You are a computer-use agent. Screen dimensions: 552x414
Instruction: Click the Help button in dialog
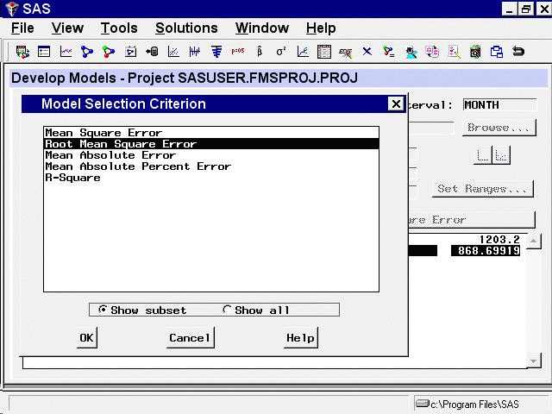300,338
